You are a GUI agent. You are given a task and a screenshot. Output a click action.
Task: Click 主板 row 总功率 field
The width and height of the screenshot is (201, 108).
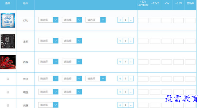190,41
